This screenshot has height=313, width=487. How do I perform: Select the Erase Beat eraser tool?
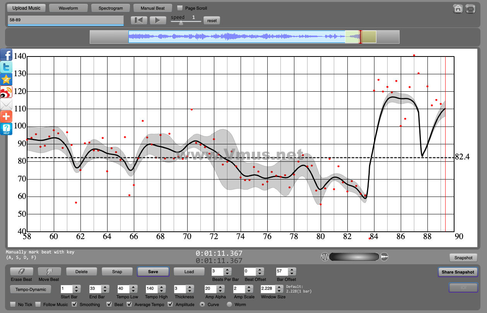[21, 272]
